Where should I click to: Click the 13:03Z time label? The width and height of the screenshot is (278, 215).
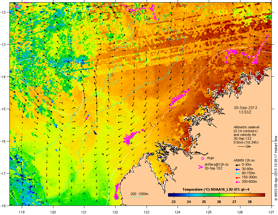click(245, 112)
